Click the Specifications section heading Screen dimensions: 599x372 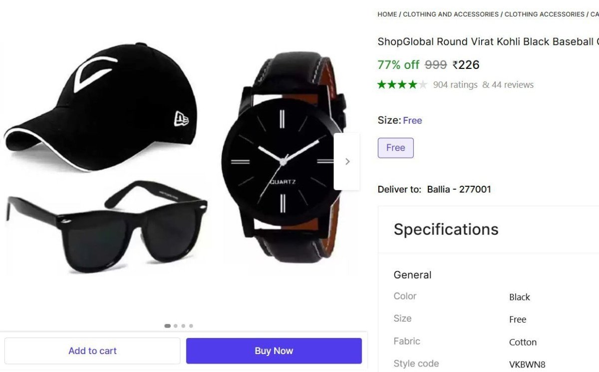coord(446,229)
